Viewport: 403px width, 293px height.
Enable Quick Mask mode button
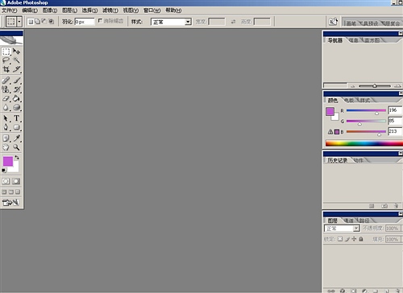tap(16, 181)
